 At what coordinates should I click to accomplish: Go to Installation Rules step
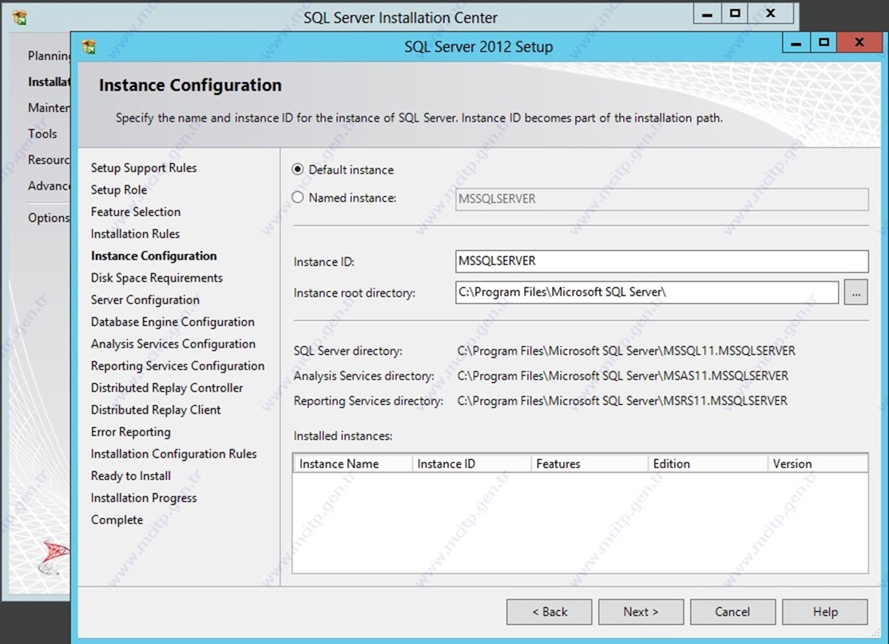coord(135,234)
